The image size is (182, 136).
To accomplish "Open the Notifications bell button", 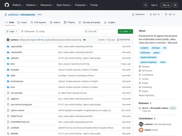I will pos(138,14).
